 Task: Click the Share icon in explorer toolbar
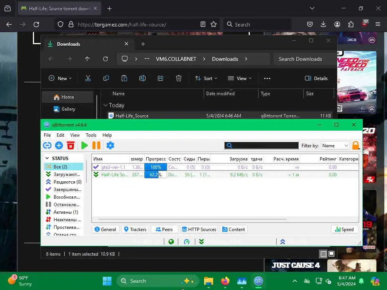[160, 79]
